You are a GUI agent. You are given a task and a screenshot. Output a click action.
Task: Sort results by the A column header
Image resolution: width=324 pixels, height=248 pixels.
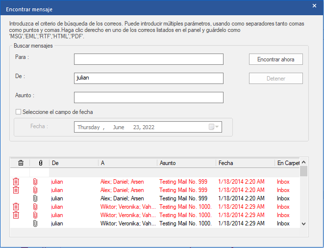click(127, 163)
